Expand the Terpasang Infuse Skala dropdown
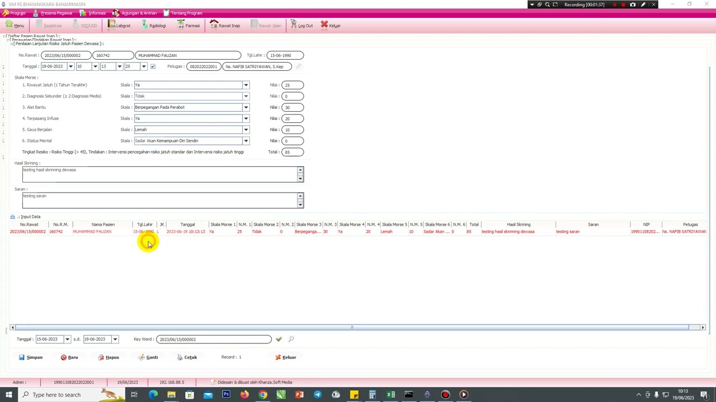This screenshot has width=716, height=402. [246, 118]
